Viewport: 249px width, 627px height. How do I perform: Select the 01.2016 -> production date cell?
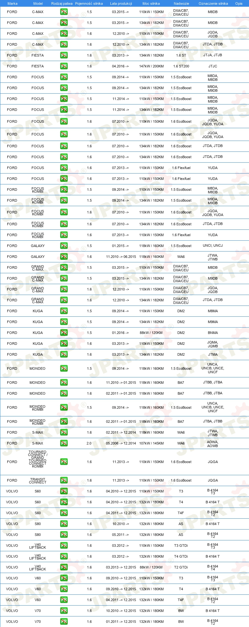tap(120, 333)
